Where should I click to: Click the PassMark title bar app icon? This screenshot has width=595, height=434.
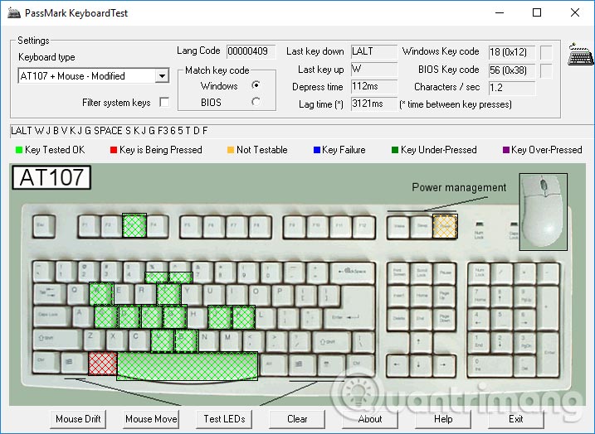[14, 13]
